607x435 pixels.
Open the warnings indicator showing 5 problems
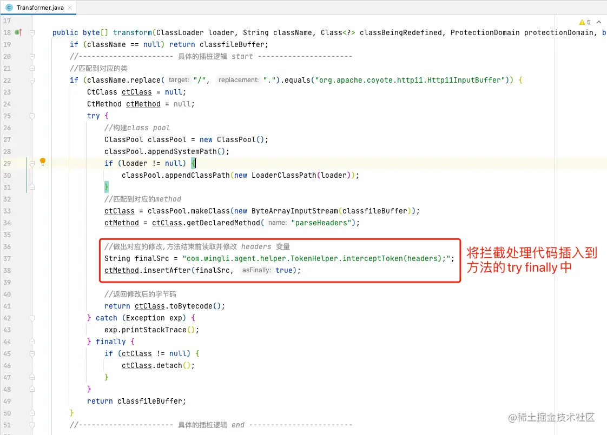click(584, 22)
